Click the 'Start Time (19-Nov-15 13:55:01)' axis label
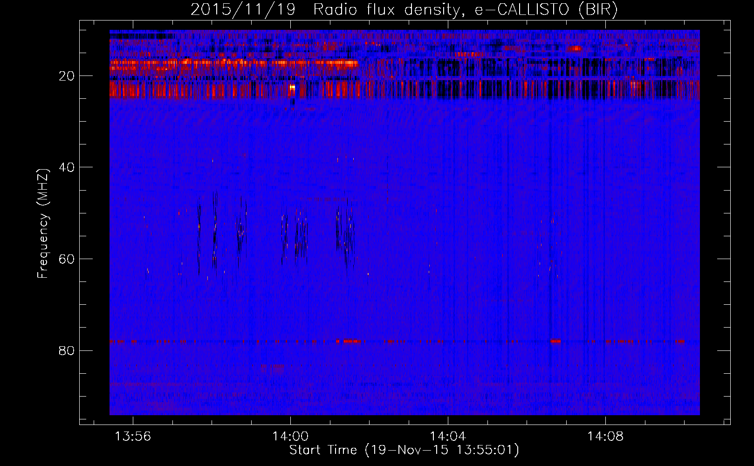This screenshot has width=754, height=466. pos(404,450)
